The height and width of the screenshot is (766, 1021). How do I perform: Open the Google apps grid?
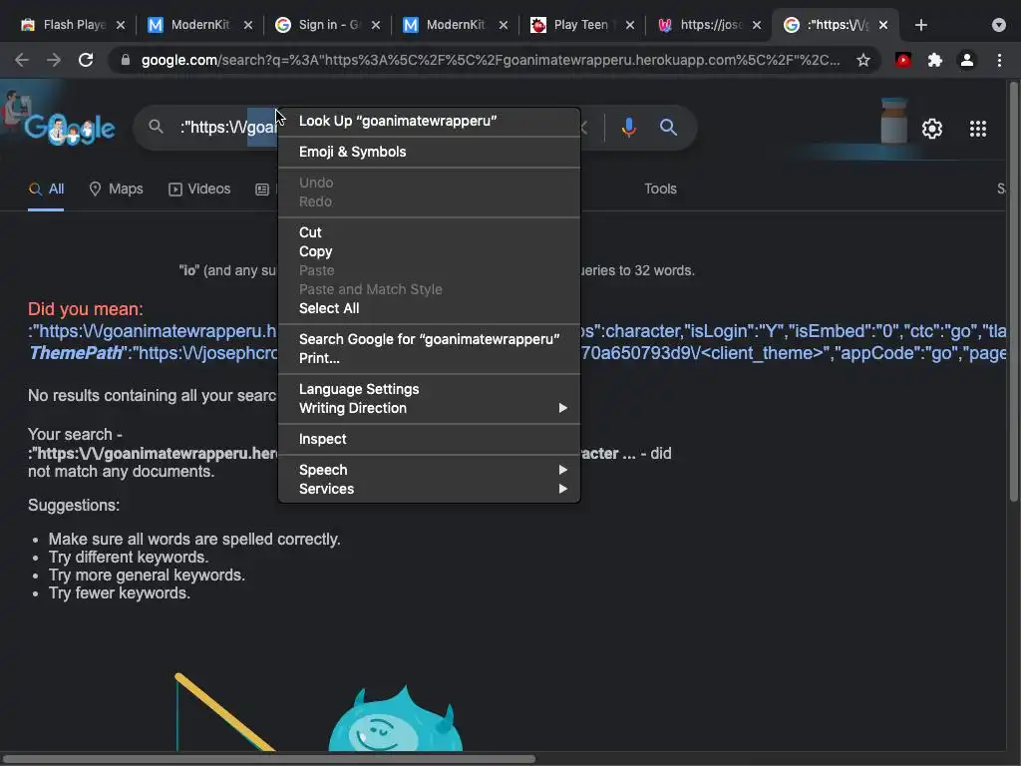pyautogui.click(x=978, y=129)
